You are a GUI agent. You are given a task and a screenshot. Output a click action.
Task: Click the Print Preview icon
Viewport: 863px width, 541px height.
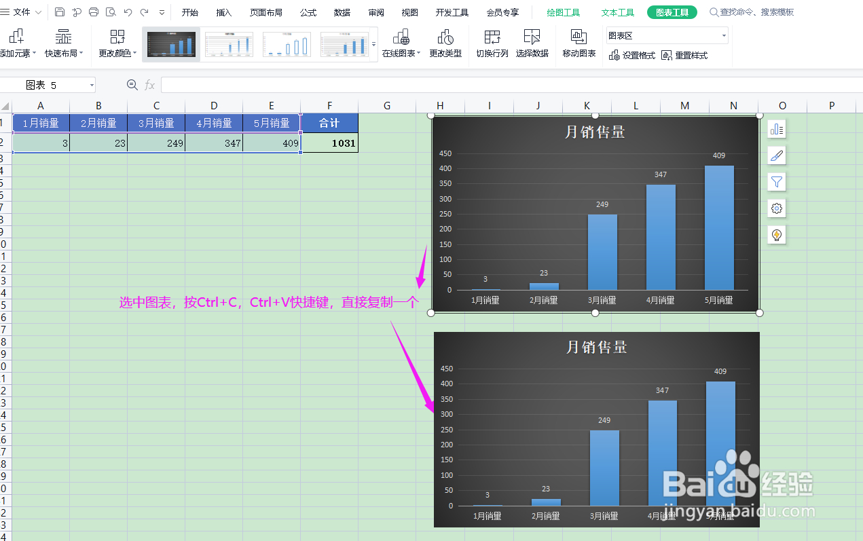click(111, 12)
